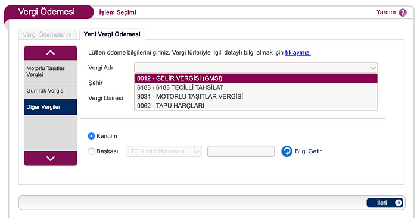The height and width of the screenshot is (218, 417).
Task: Click the up chevron in sidebar
Action: tap(51, 53)
